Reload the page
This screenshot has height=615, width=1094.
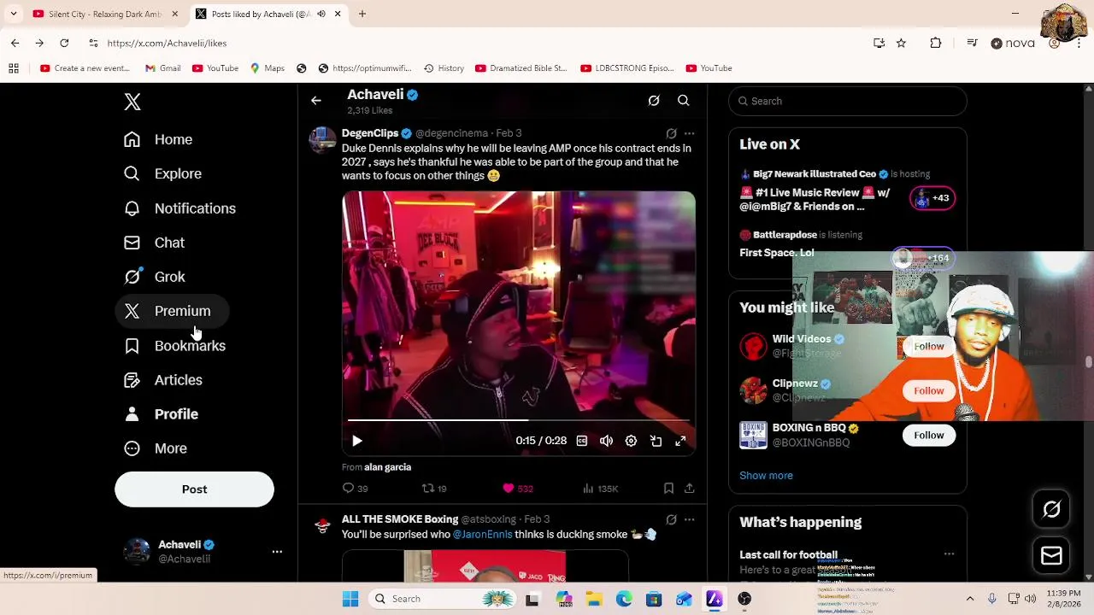[64, 43]
